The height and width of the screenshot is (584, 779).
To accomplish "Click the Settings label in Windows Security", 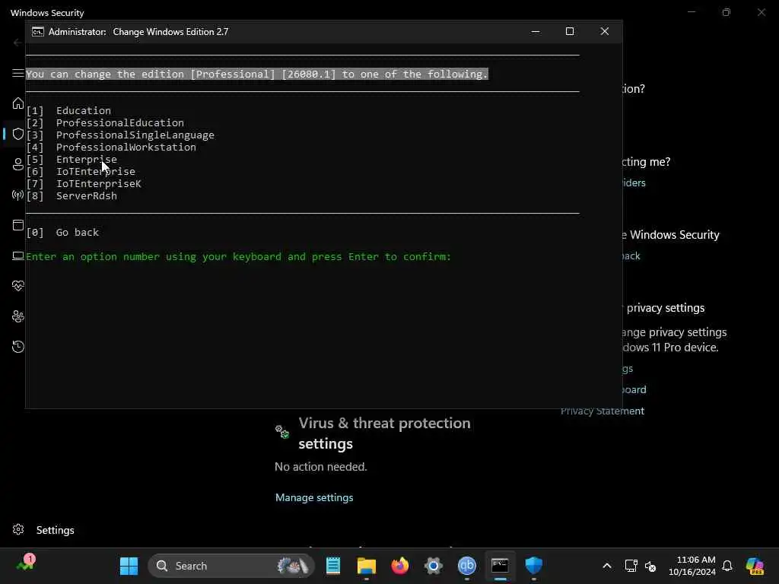I will click(x=55, y=530).
